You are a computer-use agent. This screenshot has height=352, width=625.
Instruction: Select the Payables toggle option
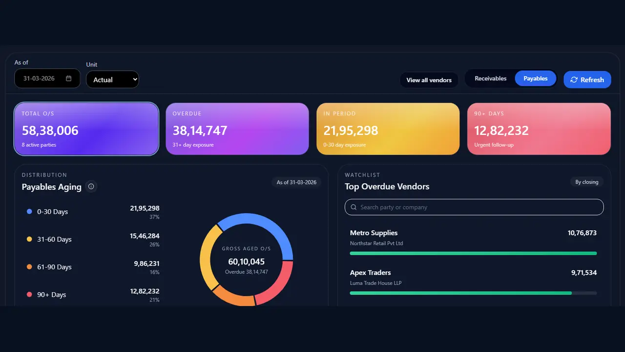click(x=535, y=78)
